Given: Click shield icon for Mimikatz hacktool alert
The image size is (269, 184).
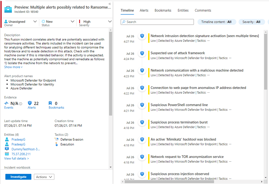Looking at the screenshot, I should pos(142,139).
